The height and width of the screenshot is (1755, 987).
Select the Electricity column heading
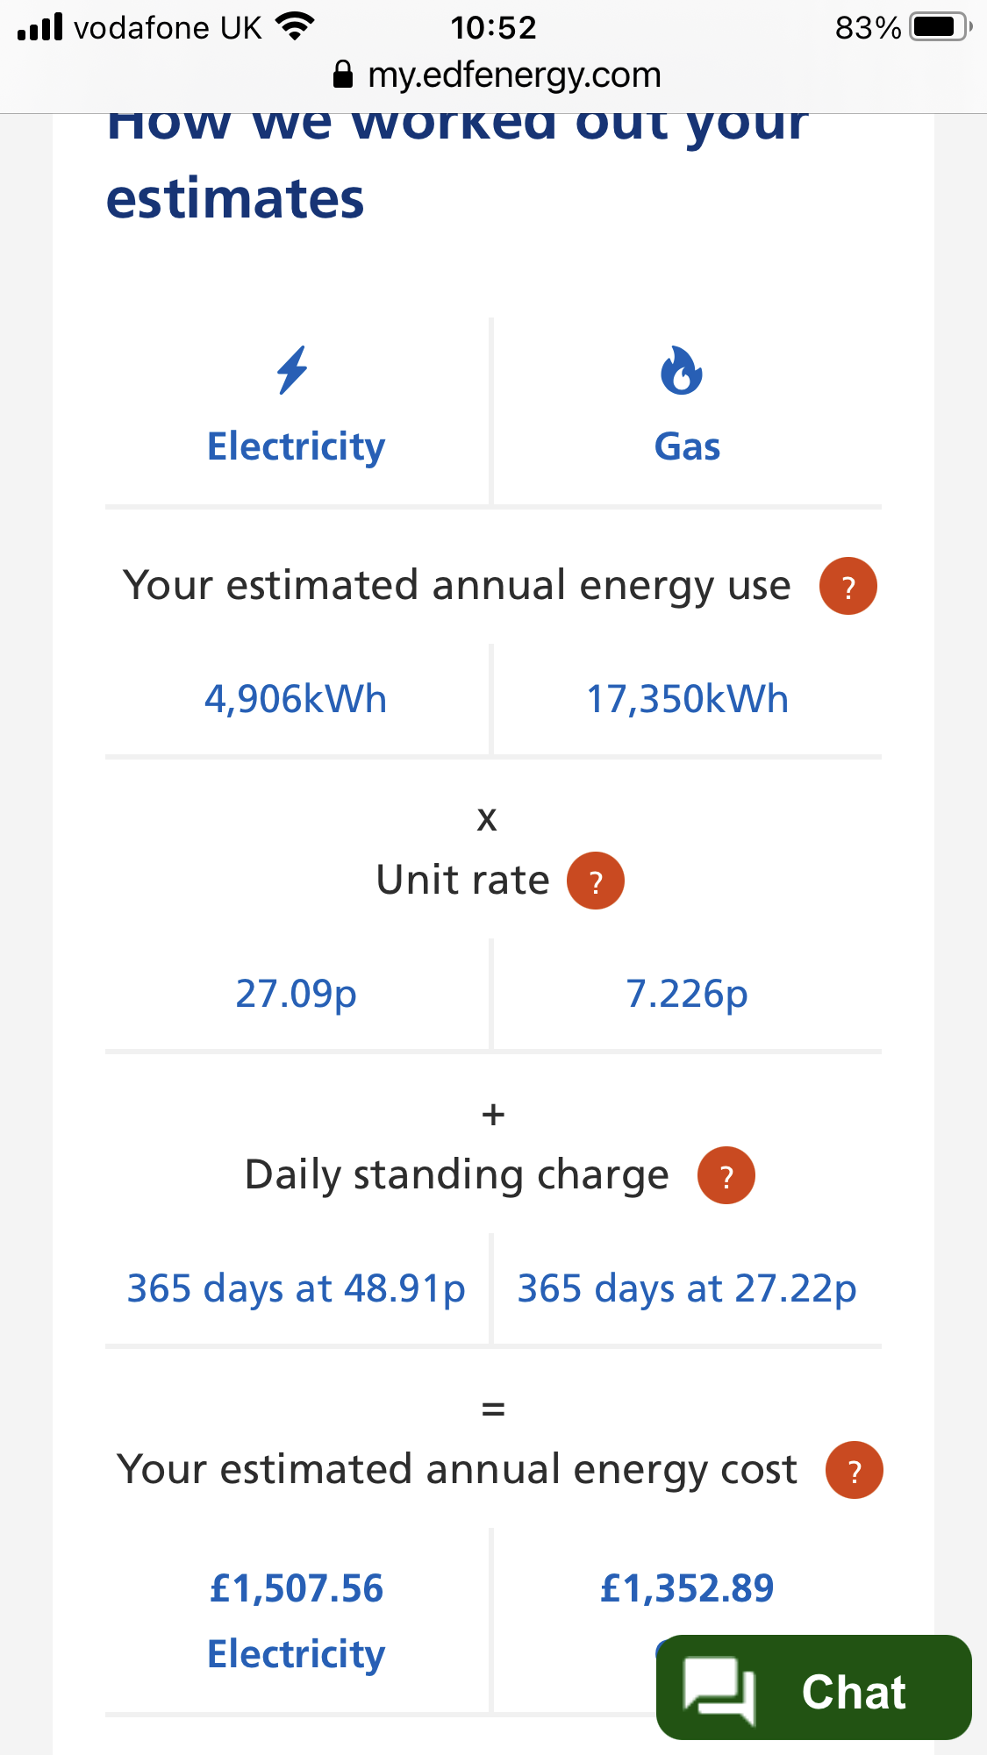[296, 446]
